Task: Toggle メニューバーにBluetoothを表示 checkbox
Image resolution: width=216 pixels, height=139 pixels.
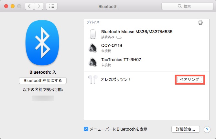Action: click(86, 129)
